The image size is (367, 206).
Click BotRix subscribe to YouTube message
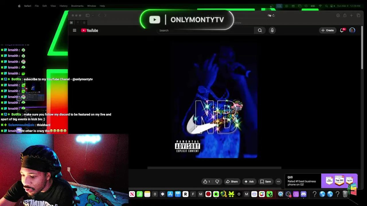coord(58,79)
